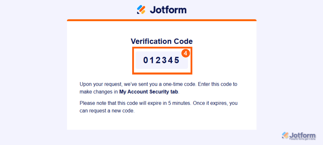Click digit 0 of the verification code

tap(146, 60)
